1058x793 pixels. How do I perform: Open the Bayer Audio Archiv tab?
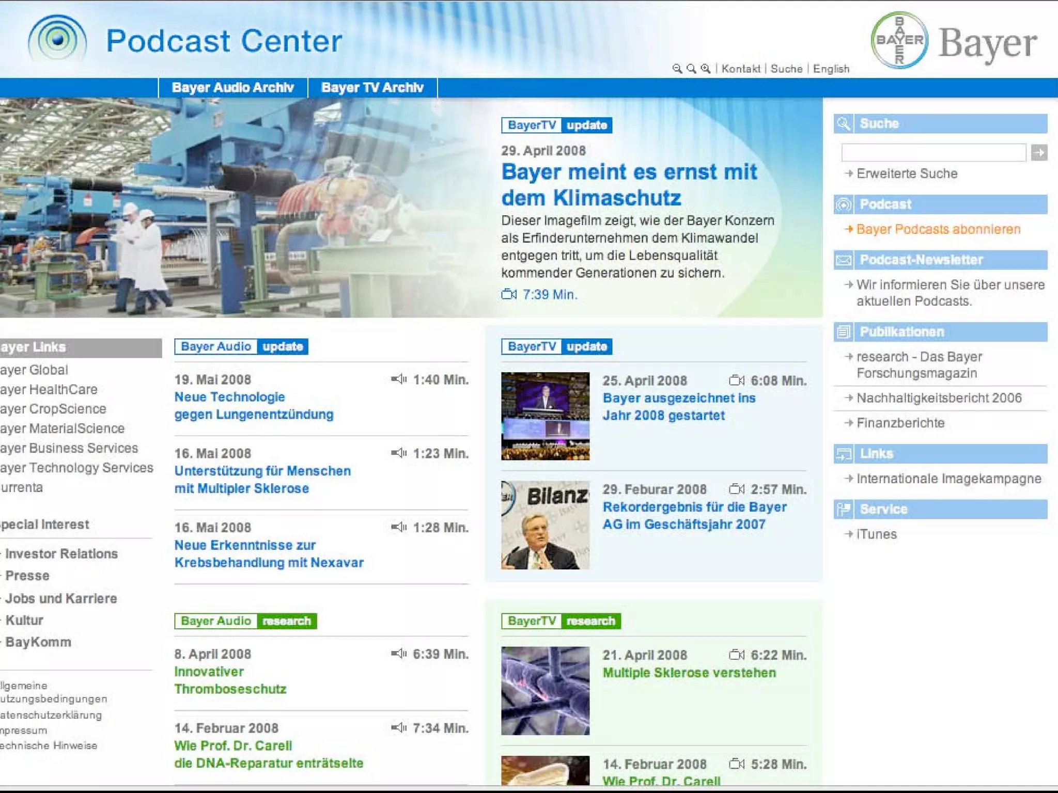click(232, 88)
